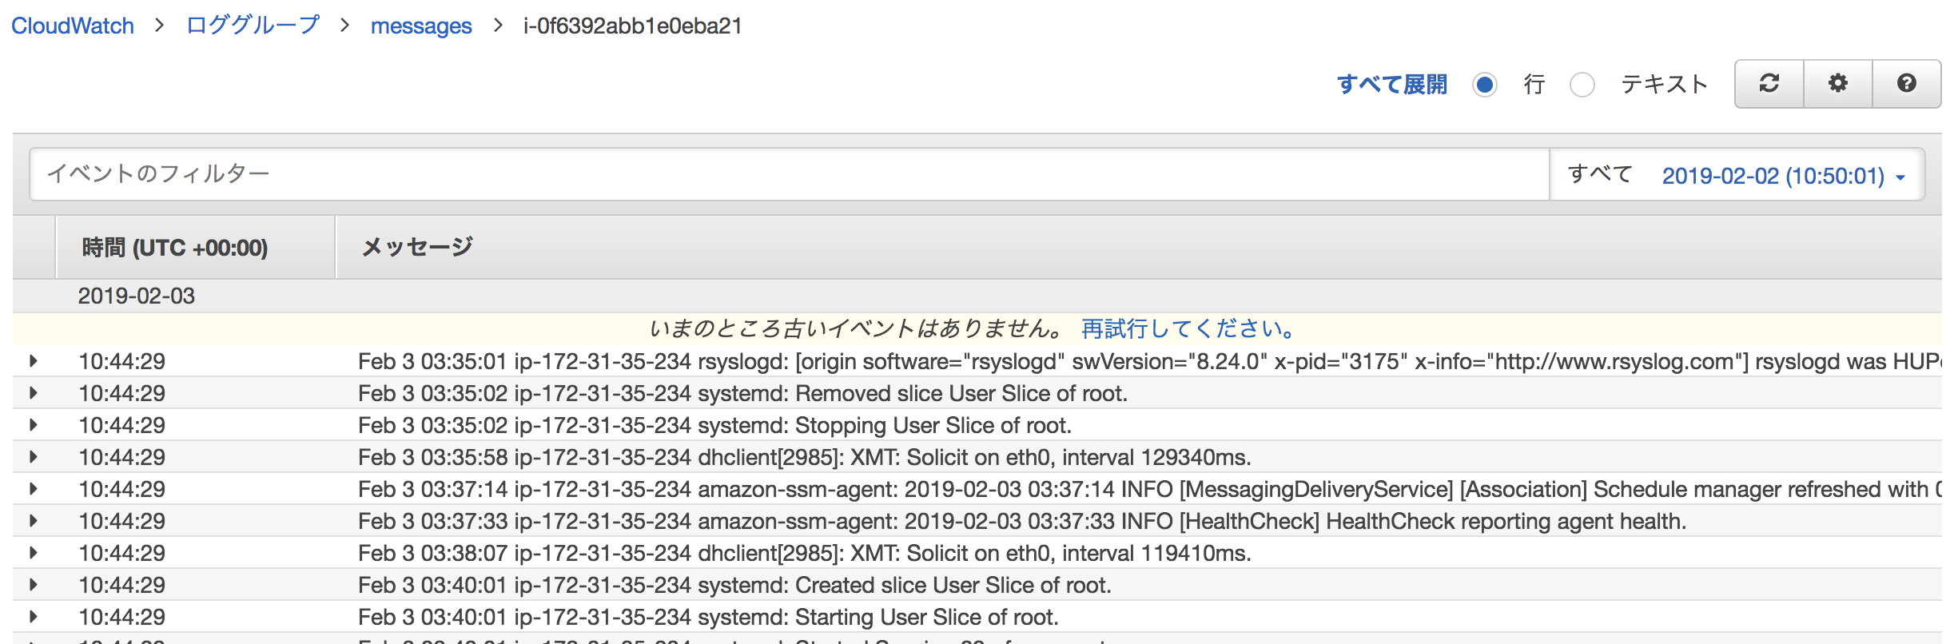This screenshot has width=1958, height=644.
Task: Expand the rsyslogd was HUPed log row
Action: pyautogui.click(x=34, y=361)
